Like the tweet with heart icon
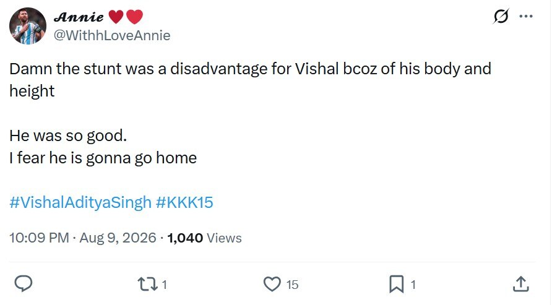 (272, 284)
